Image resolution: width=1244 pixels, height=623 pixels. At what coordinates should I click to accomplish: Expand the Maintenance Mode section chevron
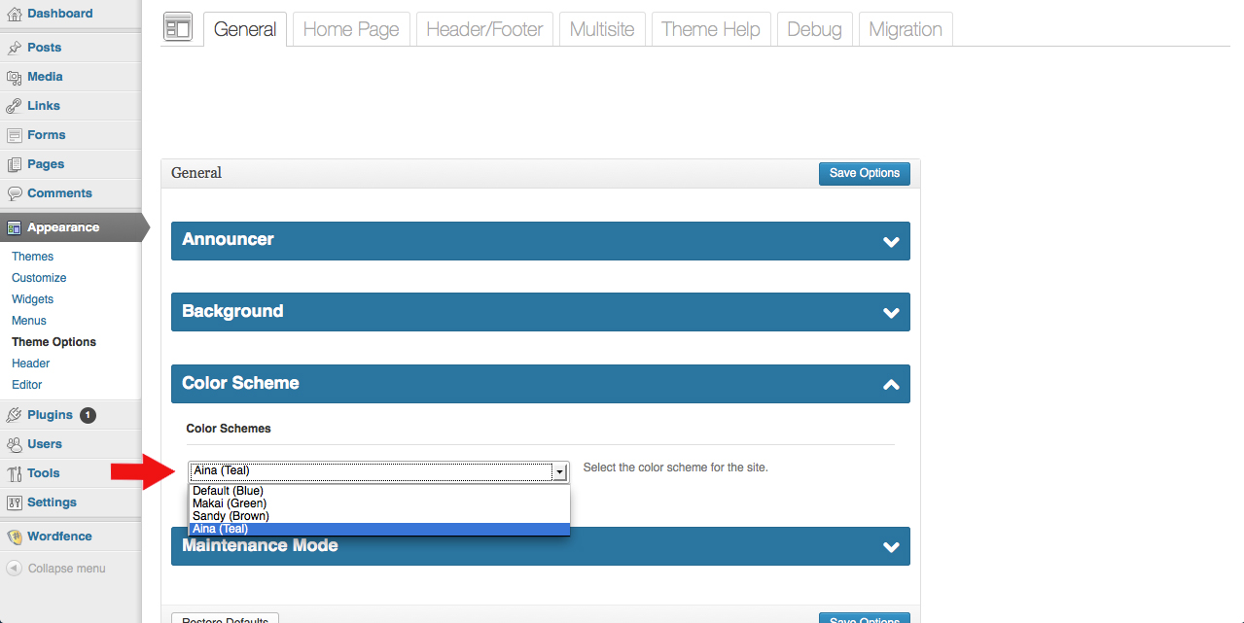click(x=890, y=547)
